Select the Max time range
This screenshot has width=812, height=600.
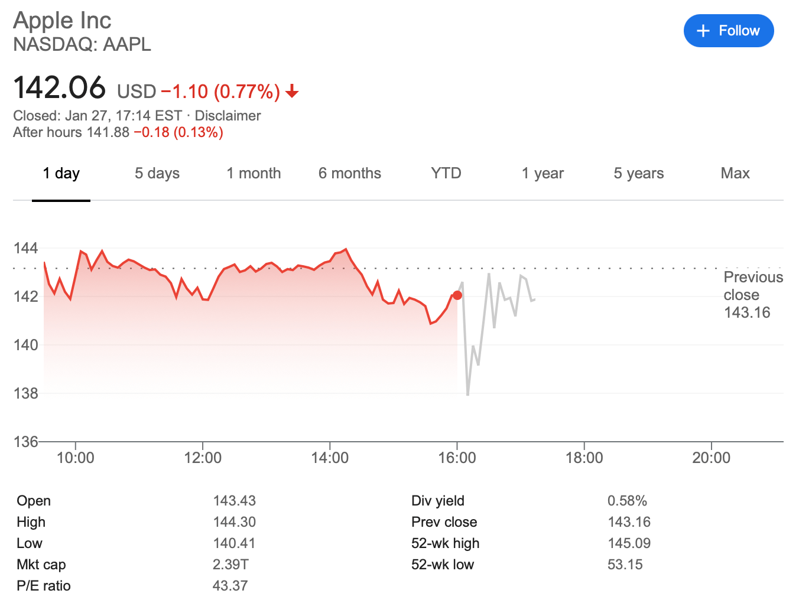click(735, 174)
